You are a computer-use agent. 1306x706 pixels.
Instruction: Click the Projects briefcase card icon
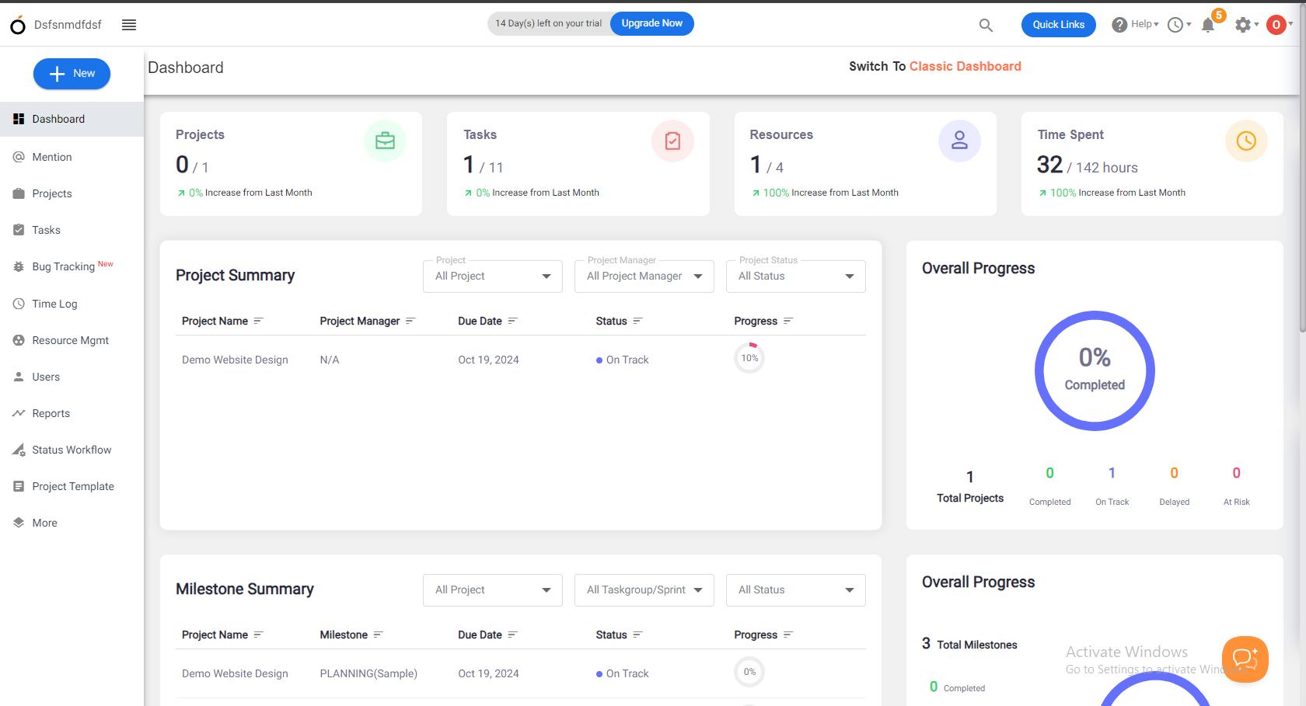(385, 141)
